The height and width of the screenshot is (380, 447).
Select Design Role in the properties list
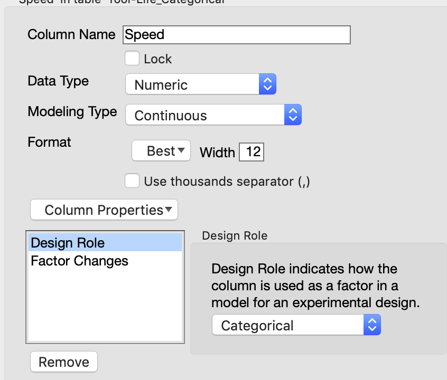(67, 243)
